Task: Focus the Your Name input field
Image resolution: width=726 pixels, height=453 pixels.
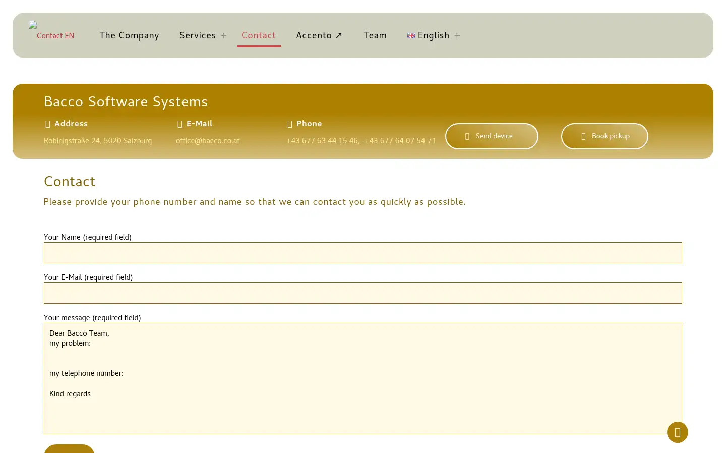Action: [x=363, y=253]
